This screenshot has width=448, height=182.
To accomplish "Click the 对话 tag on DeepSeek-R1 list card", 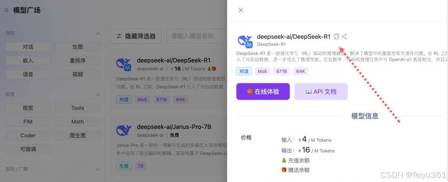I will pyautogui.click(x=124, y=100).
